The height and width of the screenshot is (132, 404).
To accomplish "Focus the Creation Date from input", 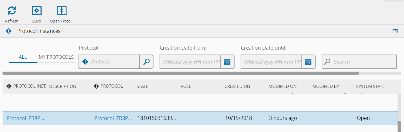I will (190, 62).
